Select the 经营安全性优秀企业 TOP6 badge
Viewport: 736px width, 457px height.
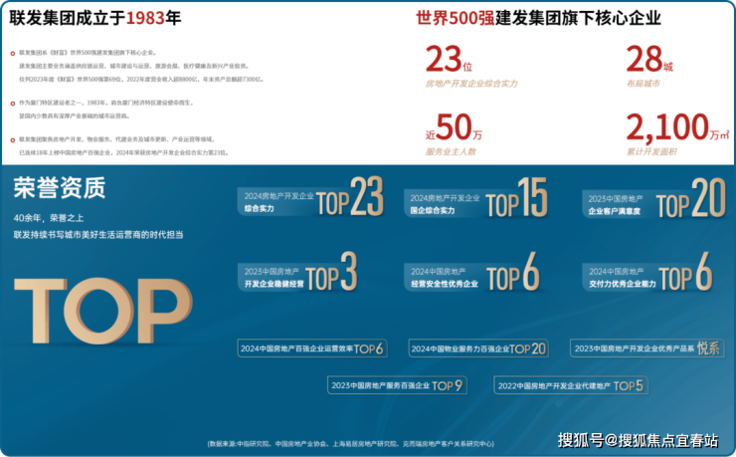472,273
